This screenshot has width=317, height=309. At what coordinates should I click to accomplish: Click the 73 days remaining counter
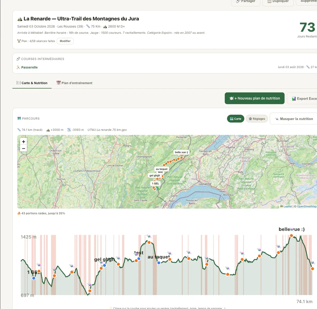pyautogui.click(x=307, y=27)
